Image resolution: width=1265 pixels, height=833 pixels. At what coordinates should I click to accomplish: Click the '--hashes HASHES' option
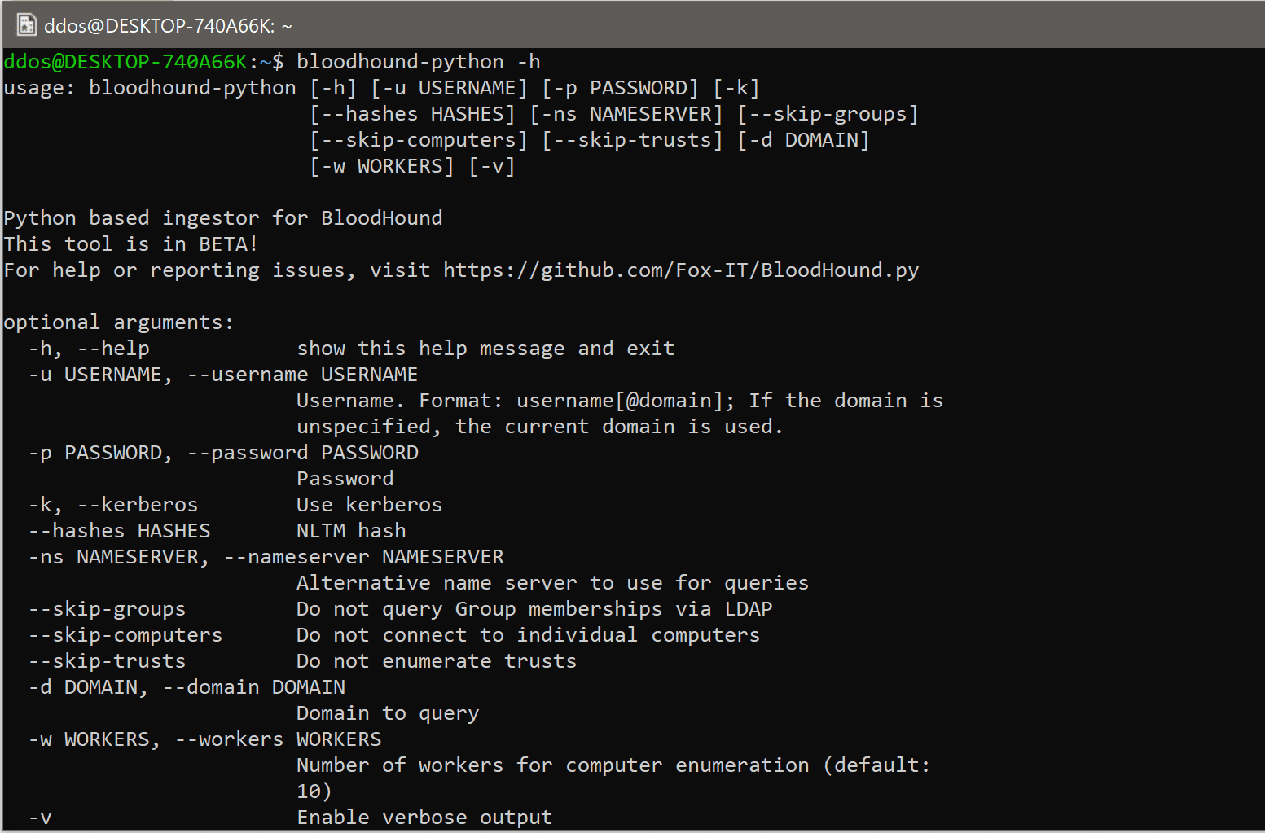[x=119, y=531]
